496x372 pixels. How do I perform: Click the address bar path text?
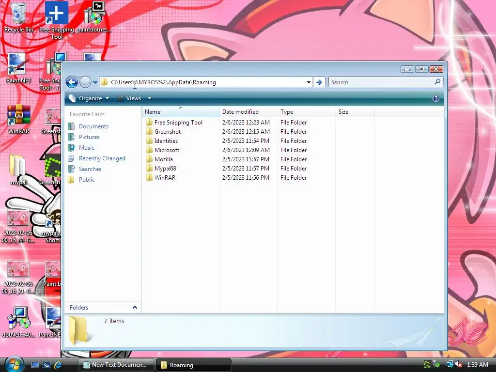point(163,82)
